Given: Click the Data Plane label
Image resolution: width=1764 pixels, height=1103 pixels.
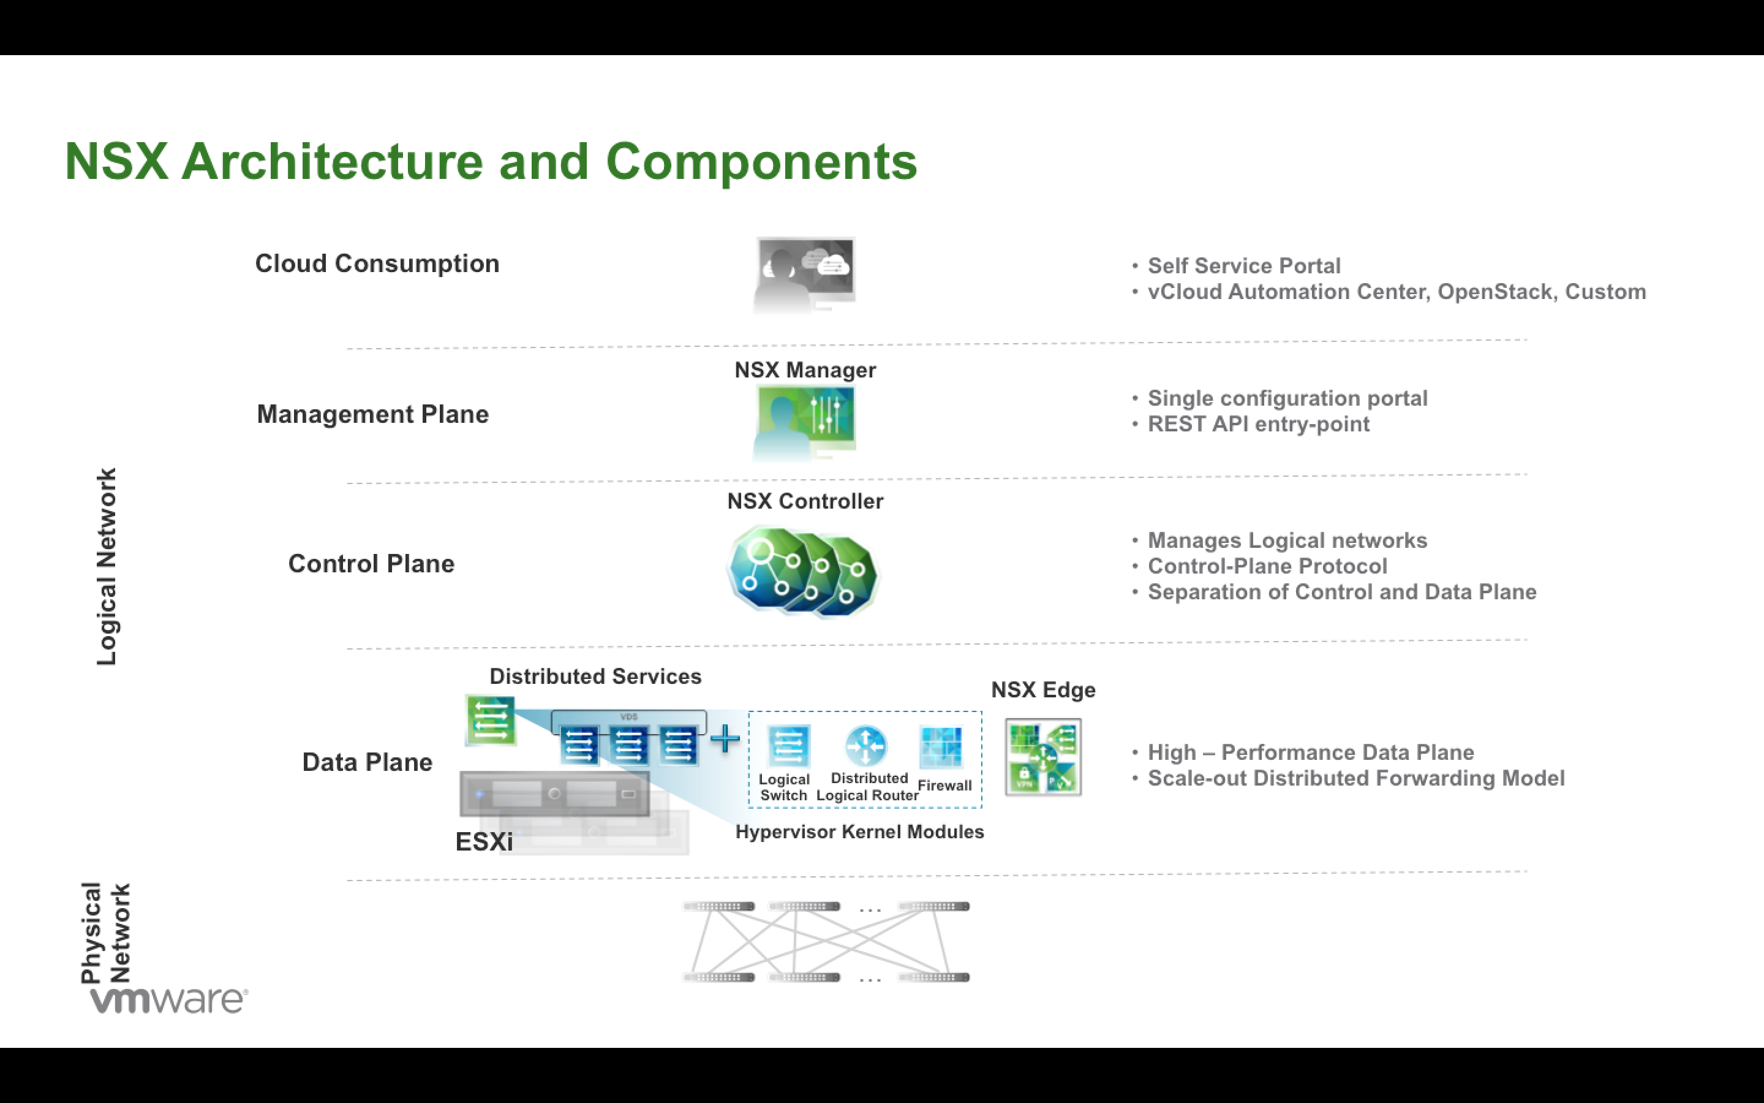Looking at the screenshot, I should [x=367, y=762].
